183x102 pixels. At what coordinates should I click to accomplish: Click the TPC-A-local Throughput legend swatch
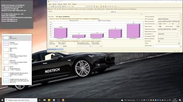pos(99,20)
